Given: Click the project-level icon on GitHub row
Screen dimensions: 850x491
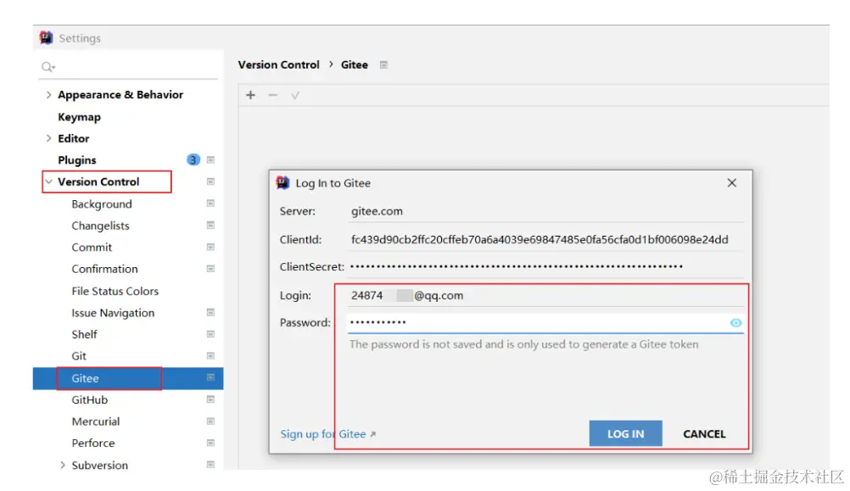Looking at the screenshot, I should pyautogui.click(x=211, y=399).
